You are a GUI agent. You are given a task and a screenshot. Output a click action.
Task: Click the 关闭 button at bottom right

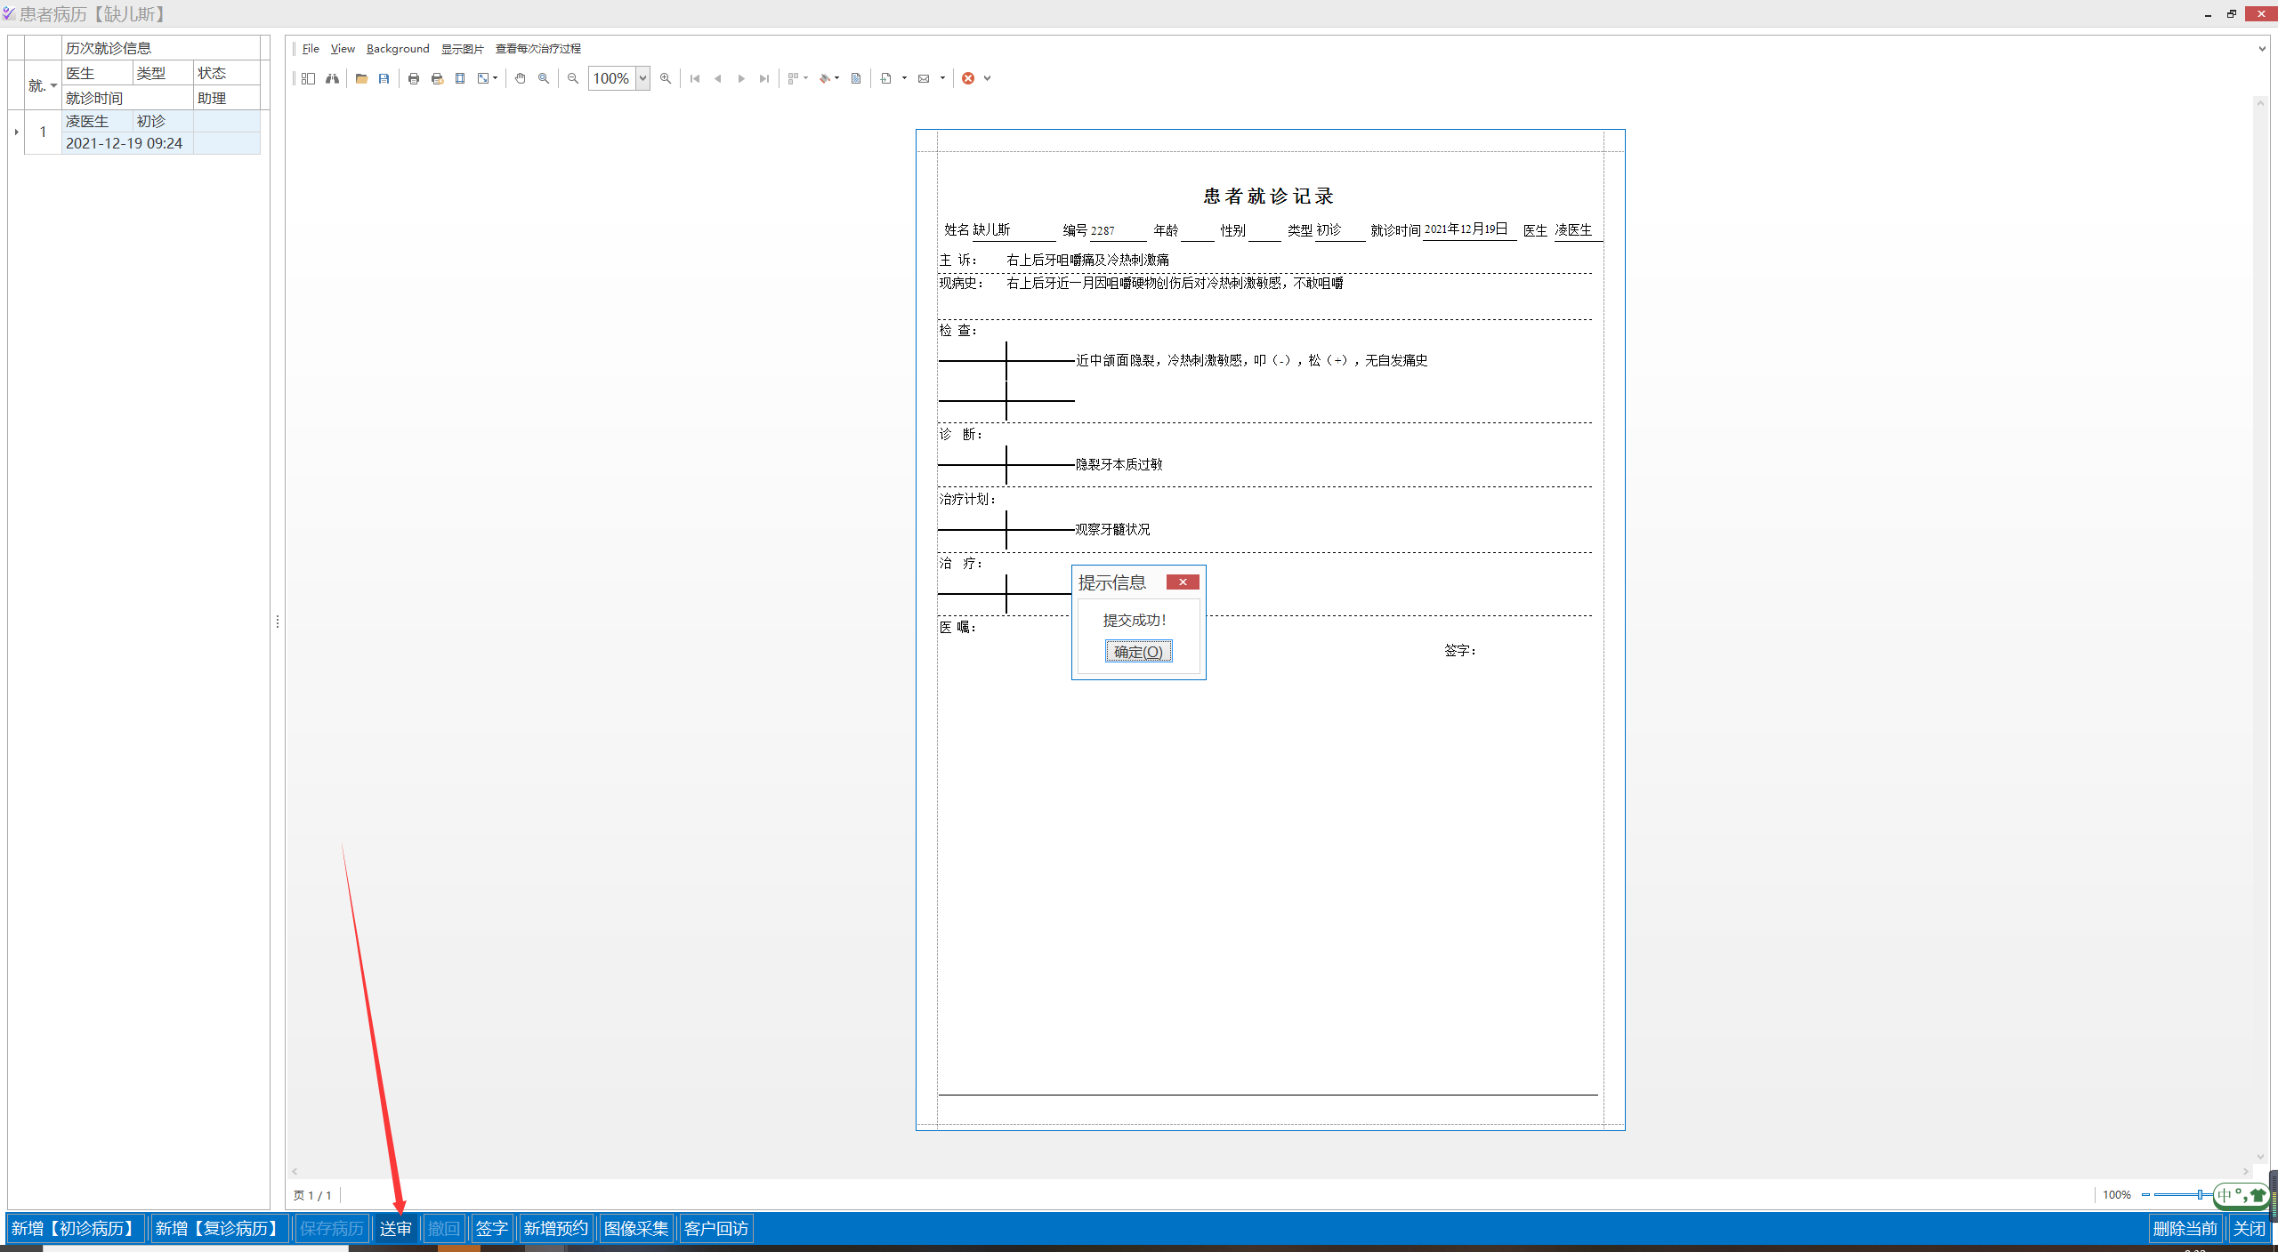[x=2250, y=1229]
